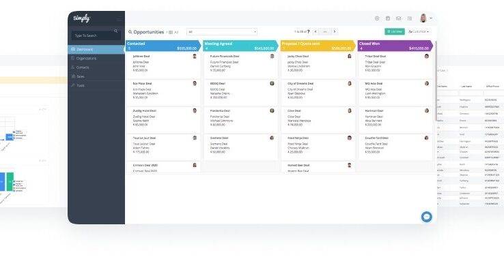Open the Couche-Tard Deal card title
This screenshot has width=504, height=257.
point(377,138)
